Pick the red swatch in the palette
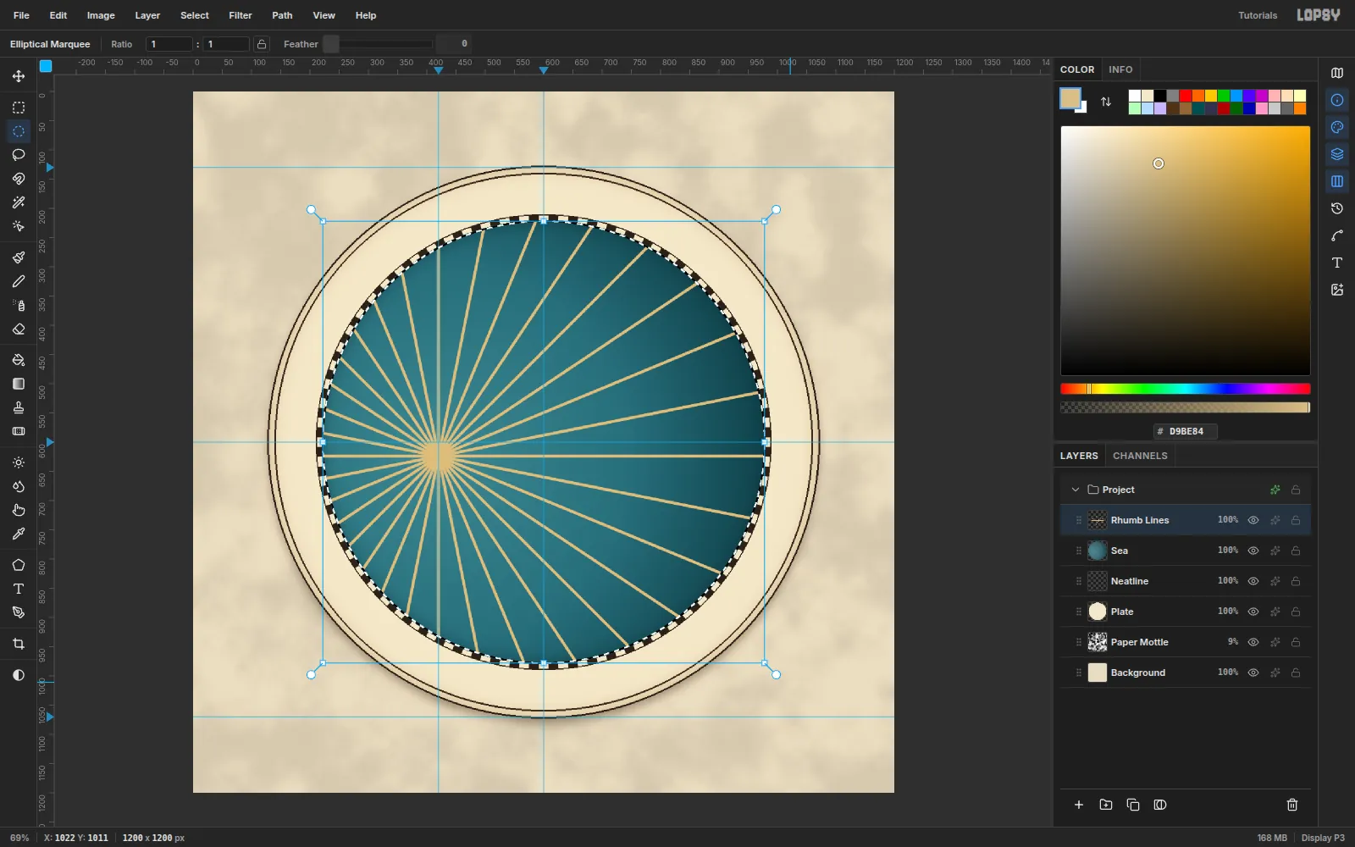Screen dimensions: 1355x847 (1186, 96)
